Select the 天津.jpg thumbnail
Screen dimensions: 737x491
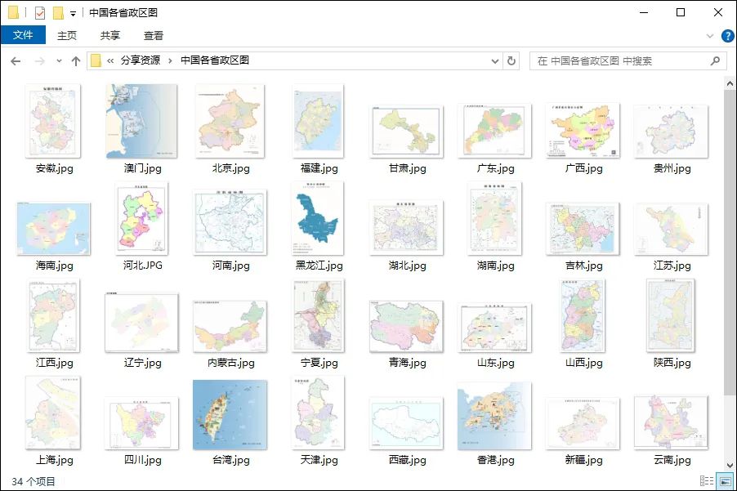pos(318,413)
